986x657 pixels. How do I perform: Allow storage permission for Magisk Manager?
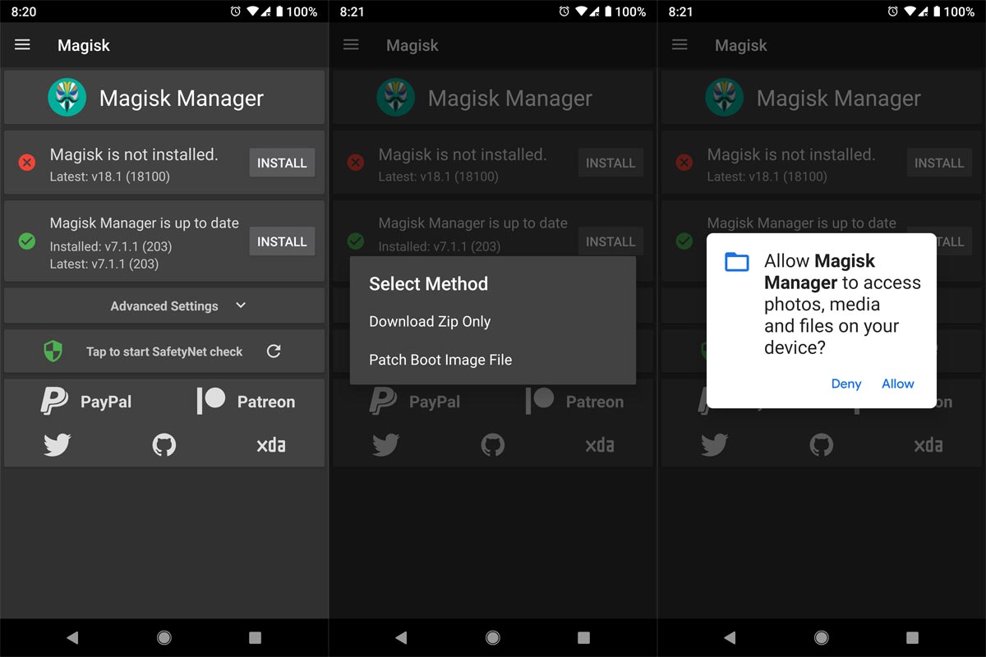[x=898, y=384]
